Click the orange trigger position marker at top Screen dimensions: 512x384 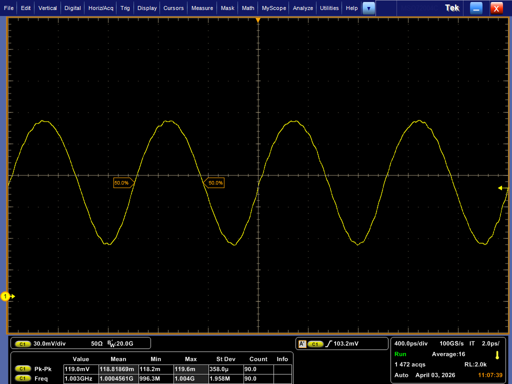[x=258, y=20]
